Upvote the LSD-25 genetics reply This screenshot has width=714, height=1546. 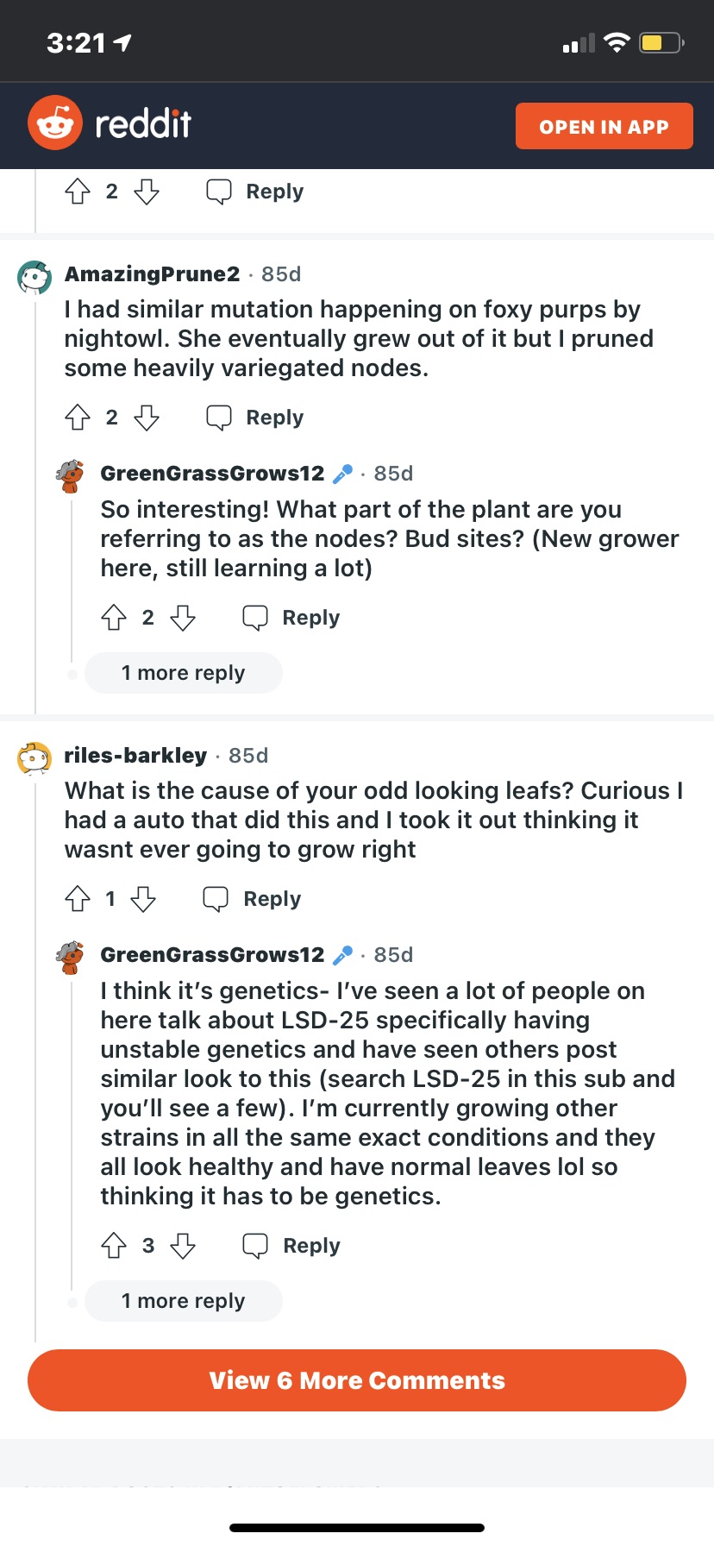(x=114, y=1246)
